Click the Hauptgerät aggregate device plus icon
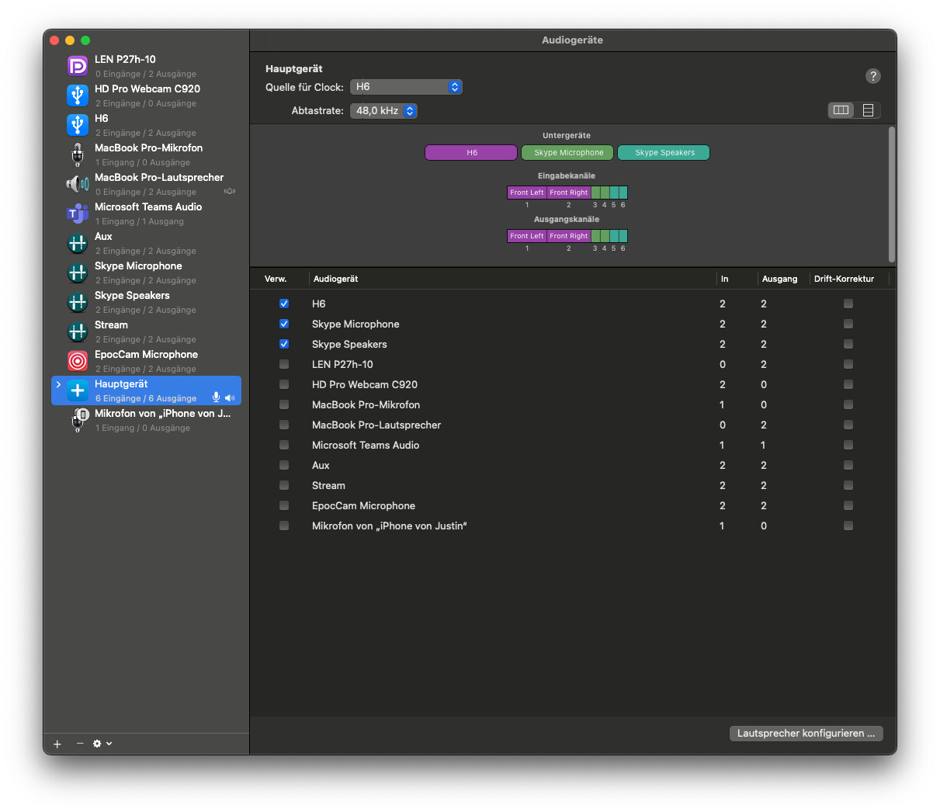 [x=78, y=390]
